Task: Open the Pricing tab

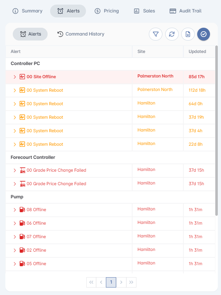Action: point(107,11)
